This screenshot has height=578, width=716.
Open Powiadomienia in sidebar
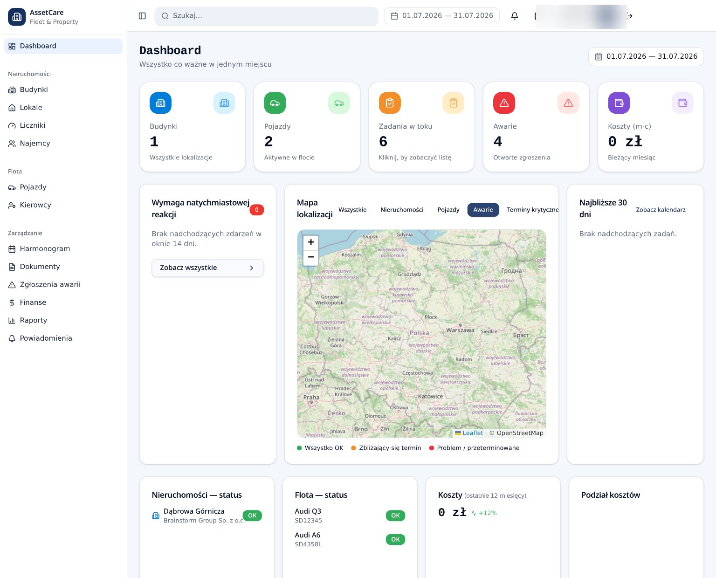tap(63, 338)
